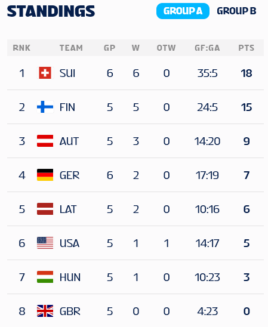Select the Group A tab

(183, 11)
